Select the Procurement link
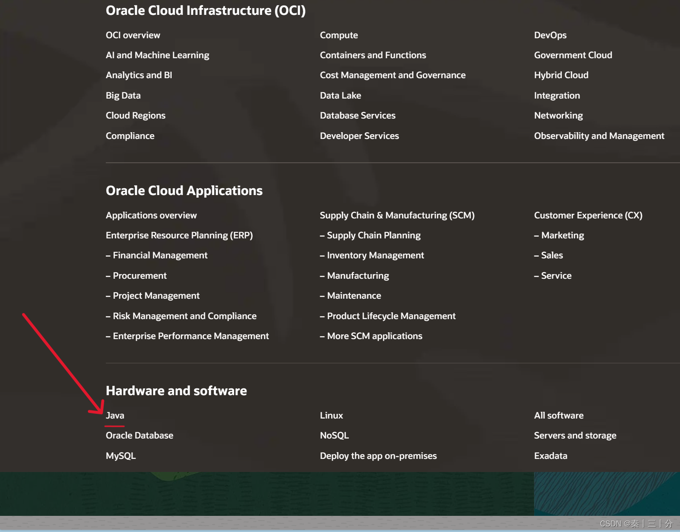 pos(136,276)
